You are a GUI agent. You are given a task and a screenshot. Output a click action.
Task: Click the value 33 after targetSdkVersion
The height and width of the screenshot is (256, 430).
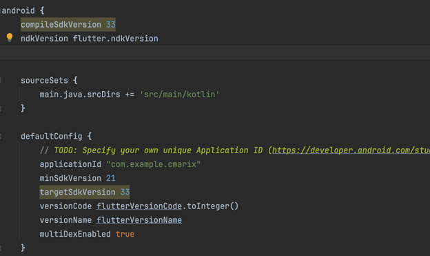coord(125,192)
